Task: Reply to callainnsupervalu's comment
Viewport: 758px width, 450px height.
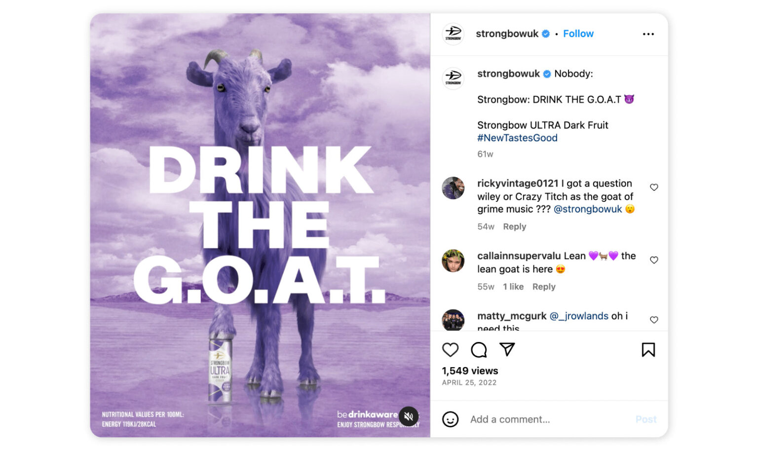Action: click(543, 287)
